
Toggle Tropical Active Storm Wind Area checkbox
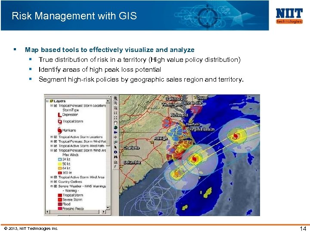click(x=56, y=177)
